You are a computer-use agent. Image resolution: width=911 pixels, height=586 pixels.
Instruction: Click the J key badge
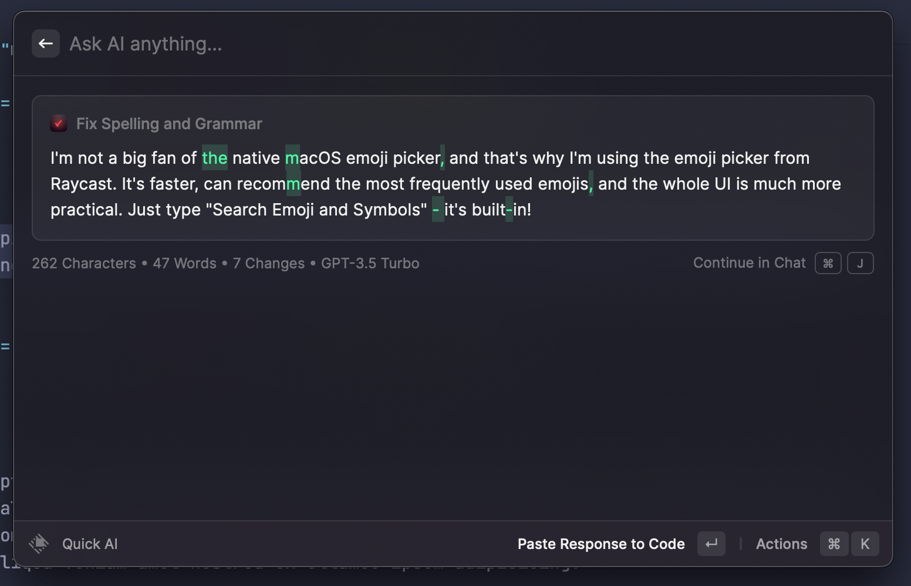tap(860, 263)
